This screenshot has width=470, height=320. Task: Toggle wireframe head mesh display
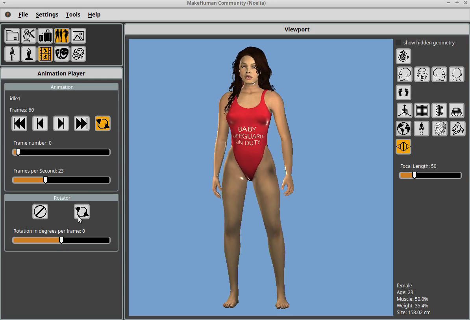click(440, 129)
